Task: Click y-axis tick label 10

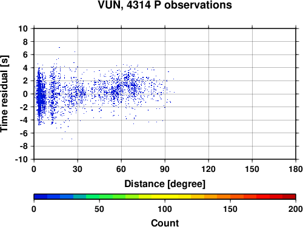Action: (23, 28)
